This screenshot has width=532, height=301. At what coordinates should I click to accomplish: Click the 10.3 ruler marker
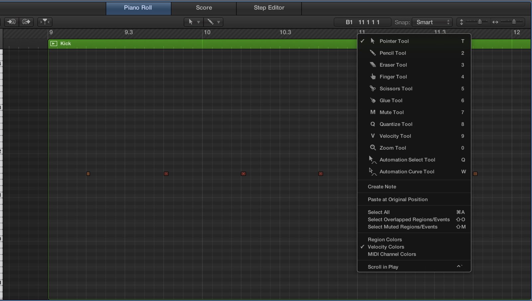pos(285,32)
